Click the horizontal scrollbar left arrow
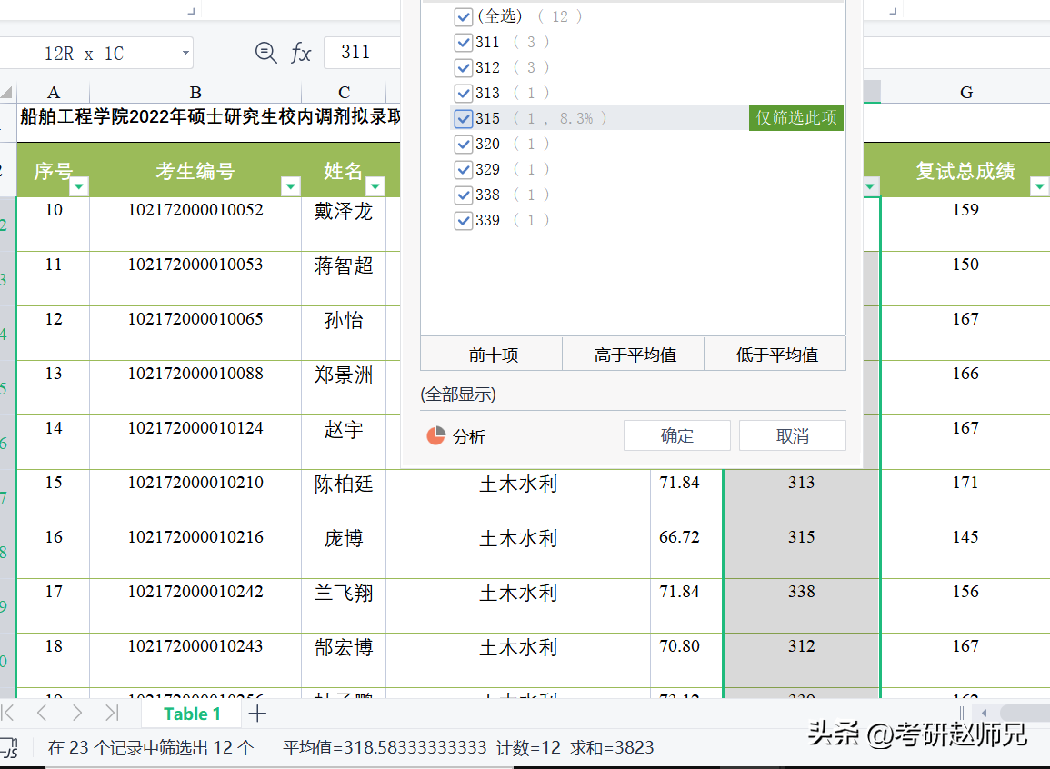The image size is (1050, 769). pos(984,714)
